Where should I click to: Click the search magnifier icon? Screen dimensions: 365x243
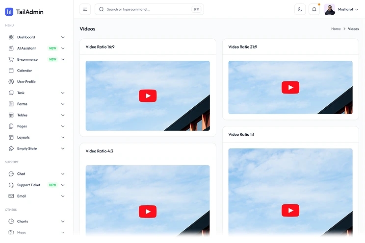pos(101,9)
